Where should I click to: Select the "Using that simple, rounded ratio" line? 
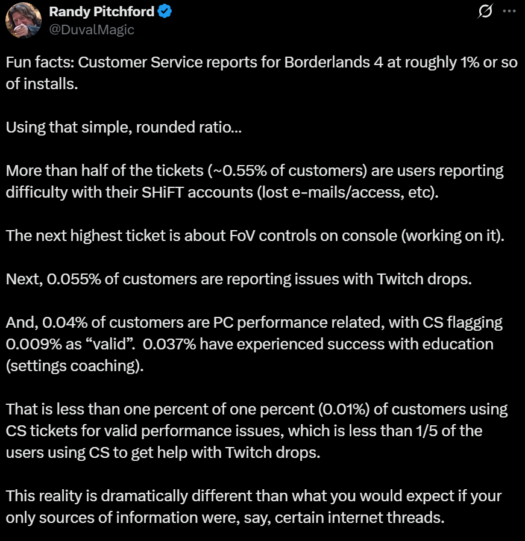click(124, 127)
